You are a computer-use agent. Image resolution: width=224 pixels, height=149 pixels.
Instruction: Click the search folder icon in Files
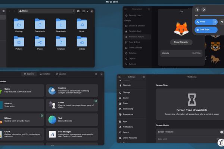(x=78, y=11)
